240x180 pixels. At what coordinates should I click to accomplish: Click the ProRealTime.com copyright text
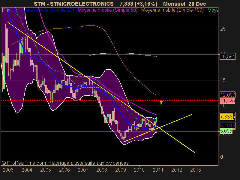[65, 163]
